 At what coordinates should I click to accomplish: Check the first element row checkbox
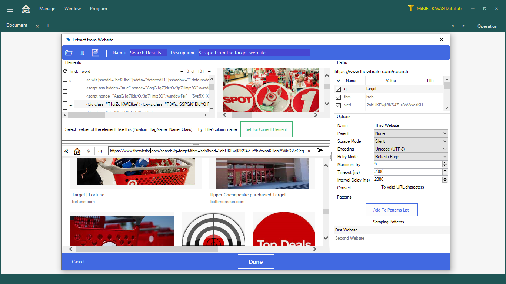[65, 80]
